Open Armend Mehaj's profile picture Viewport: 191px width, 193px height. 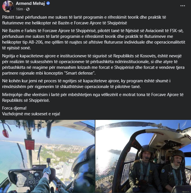click(x=8, y=6)
